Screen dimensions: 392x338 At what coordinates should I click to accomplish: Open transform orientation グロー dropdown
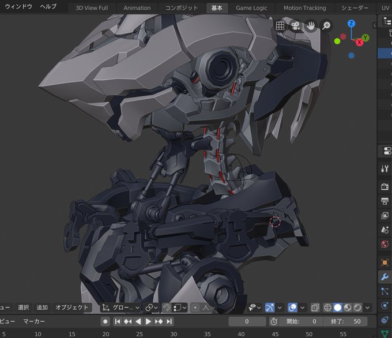point(120,307)
